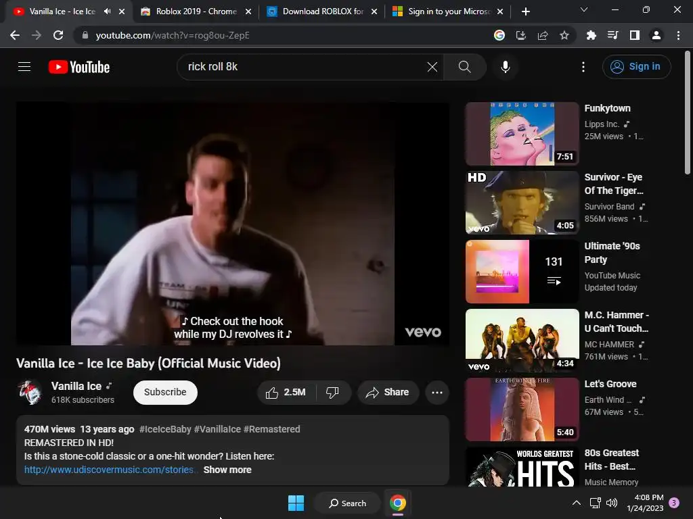Click Ultimate '90s Party title
The image size is (693, 519).
(612, 253)
